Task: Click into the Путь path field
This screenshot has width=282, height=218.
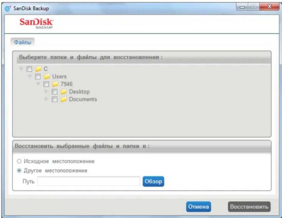Action: [x=89, y=181]
